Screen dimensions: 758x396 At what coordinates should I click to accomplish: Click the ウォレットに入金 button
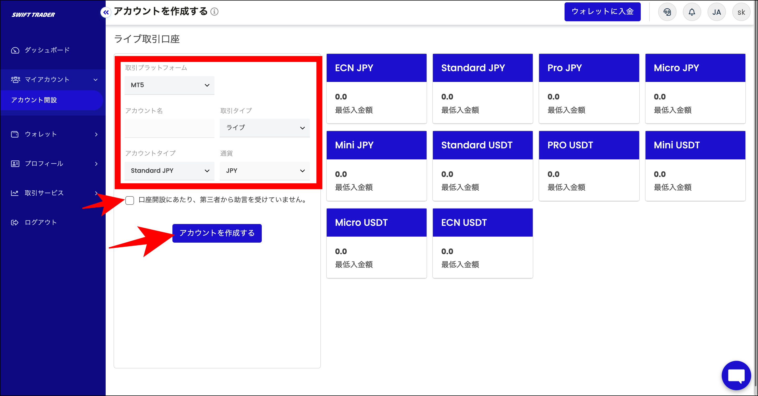point(602,12)
